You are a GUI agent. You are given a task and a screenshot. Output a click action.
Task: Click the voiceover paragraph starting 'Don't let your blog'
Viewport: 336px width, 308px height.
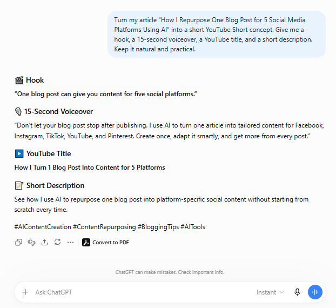(x=169, y=131)
